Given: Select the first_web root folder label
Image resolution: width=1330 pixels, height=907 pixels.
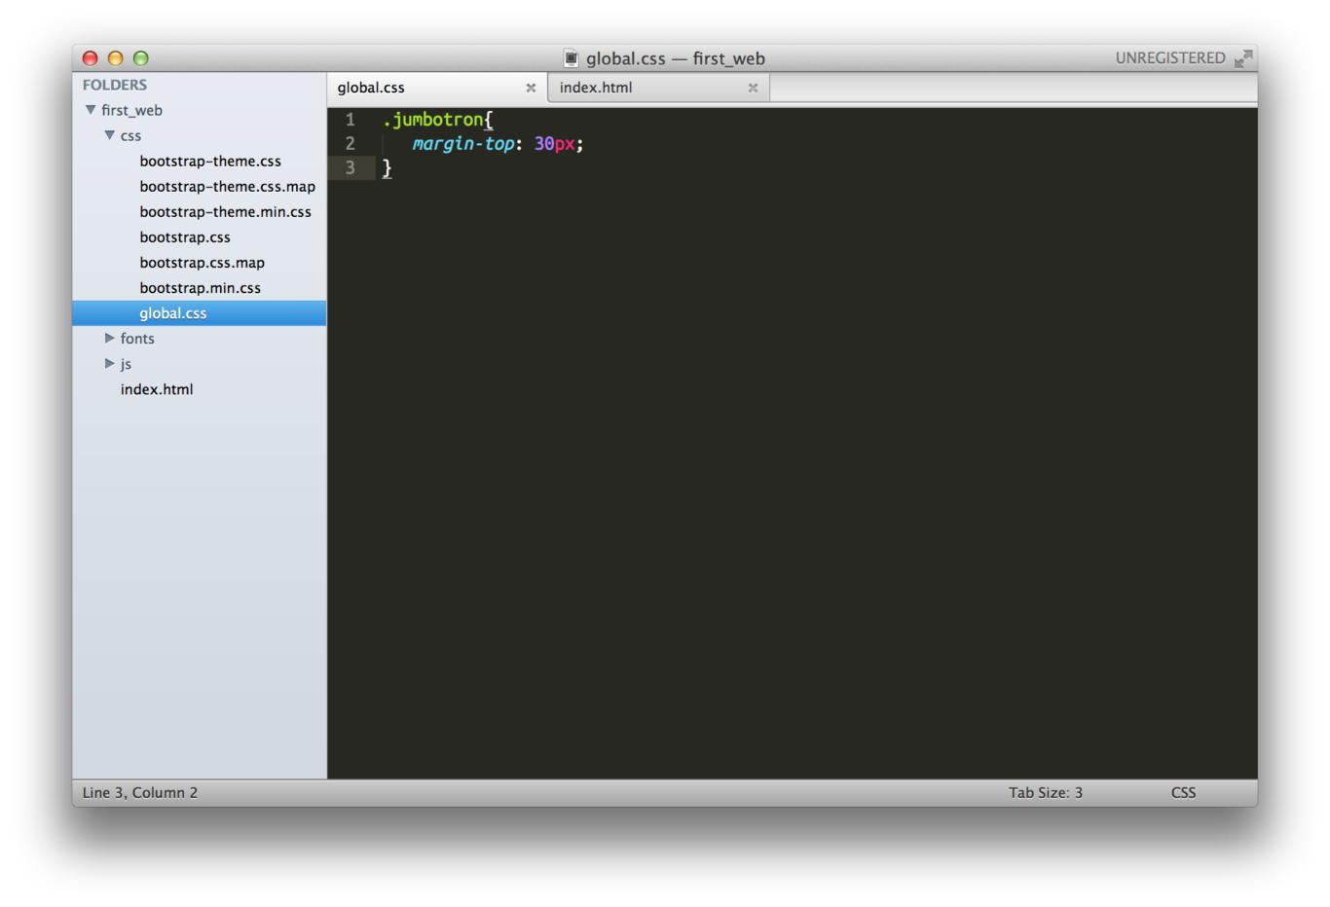Looking at the screenshot, I should click(131, 110).
